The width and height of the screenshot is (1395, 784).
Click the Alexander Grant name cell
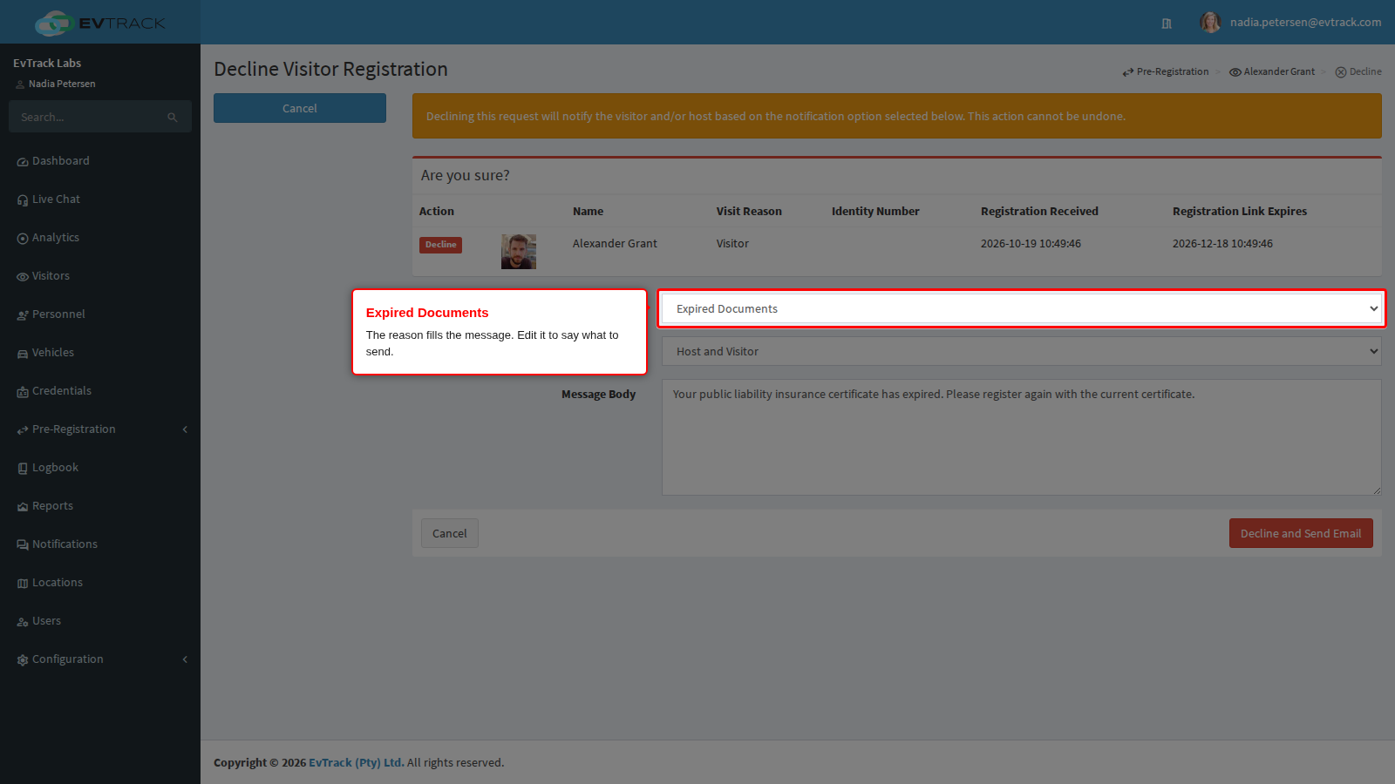(615, 244)
